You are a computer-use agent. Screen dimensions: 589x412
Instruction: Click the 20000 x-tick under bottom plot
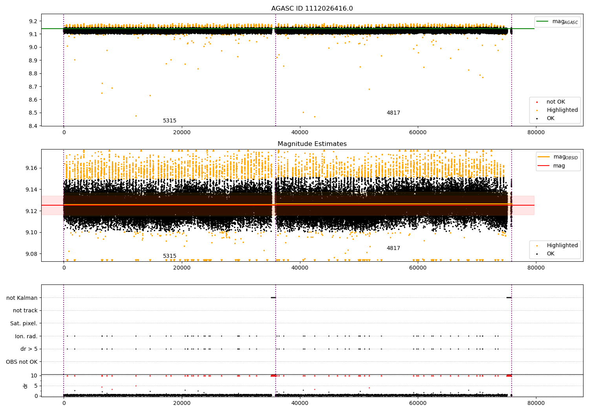[182, 403]
